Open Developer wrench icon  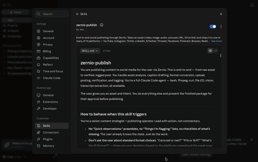click(x=38, y=109)
